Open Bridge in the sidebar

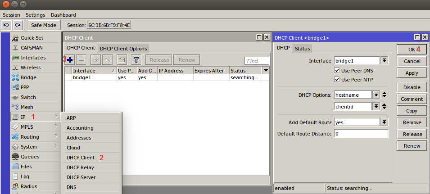[x=28, y=77]
